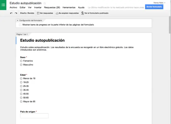Select the Femenino radio option
Image resolution: width=171 pixels, height=124 pixels.
coord(21,61)
